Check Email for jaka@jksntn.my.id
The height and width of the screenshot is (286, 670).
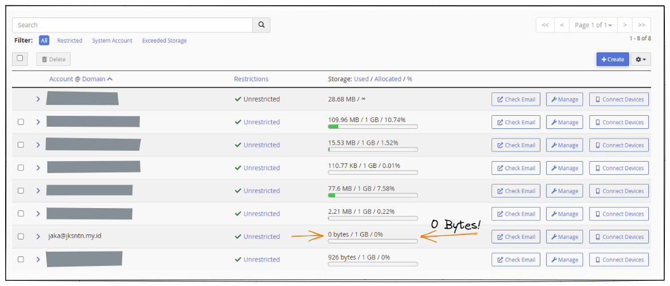coord(516,237)
